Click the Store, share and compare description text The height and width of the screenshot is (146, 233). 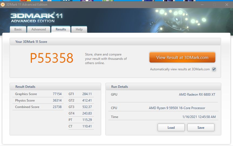(106, 59)
